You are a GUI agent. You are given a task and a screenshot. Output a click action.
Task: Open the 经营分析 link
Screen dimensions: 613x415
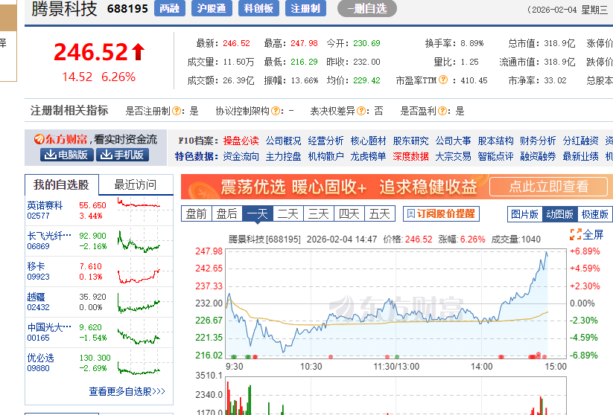click(325, 141)
